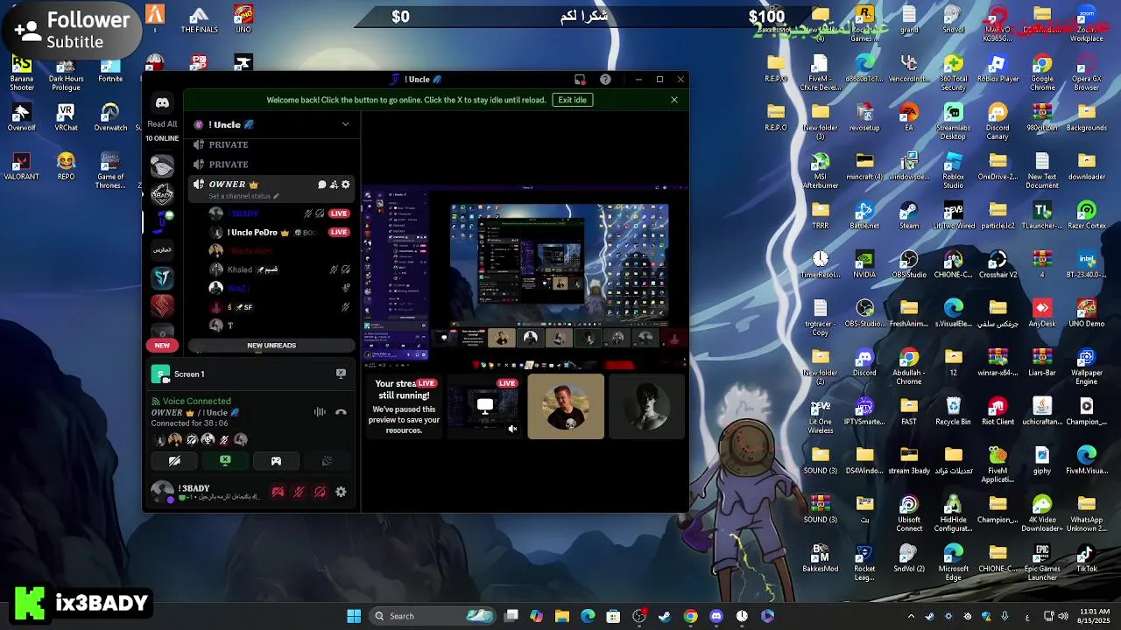Open the AnyDesk desktop shortcut

[x=1042, y=313]
